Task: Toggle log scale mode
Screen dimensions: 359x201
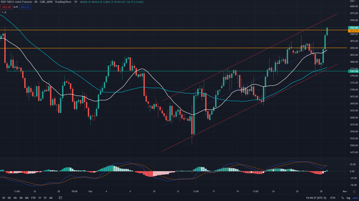Action: coord(348,198)
